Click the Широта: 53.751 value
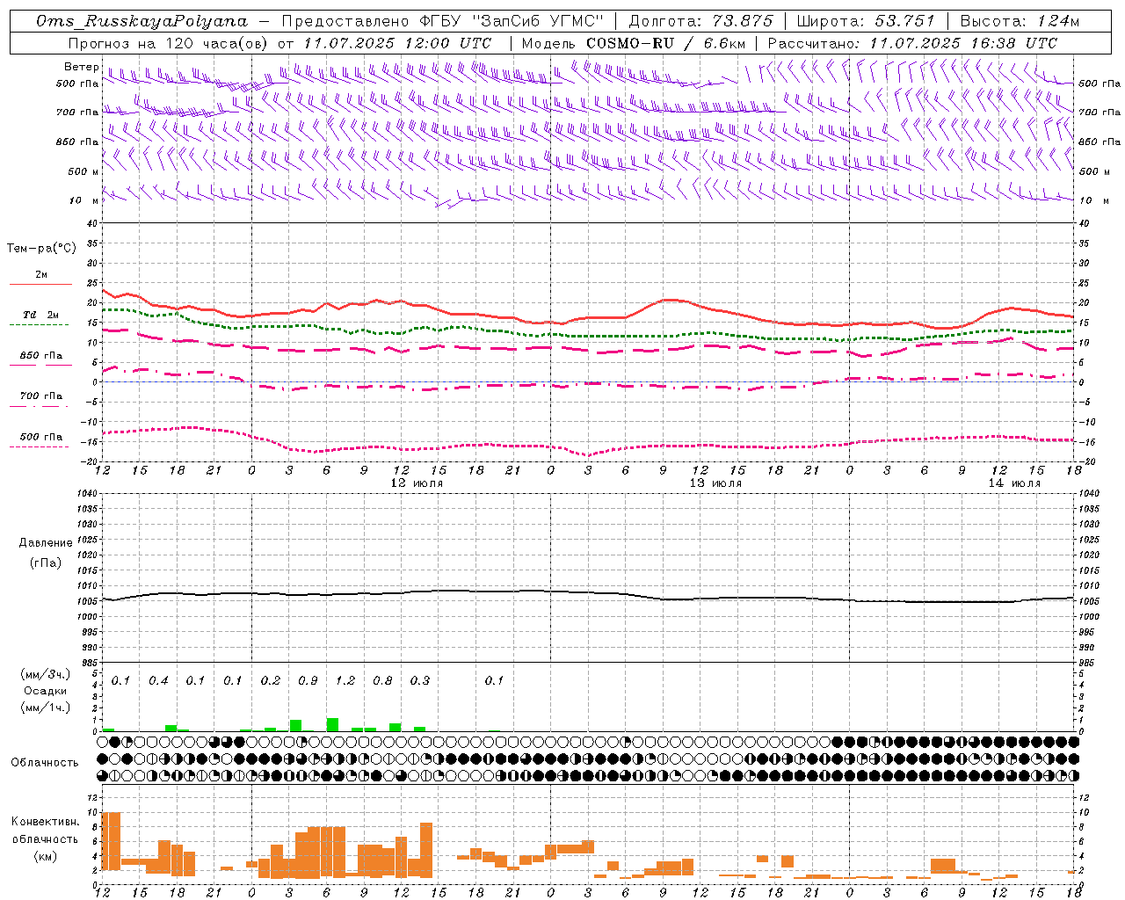Image resolution: width=1125 pixels, height=900 pixels. point(866,21)
